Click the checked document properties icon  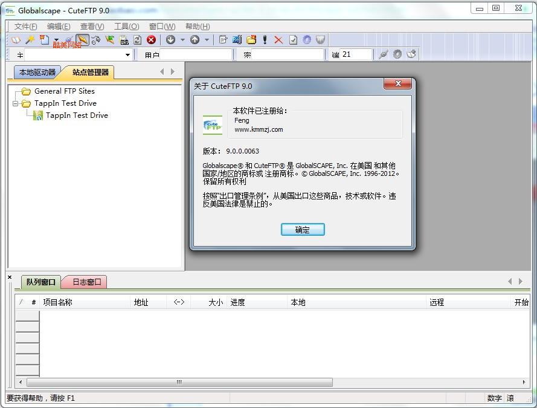[x=293, y=40]
